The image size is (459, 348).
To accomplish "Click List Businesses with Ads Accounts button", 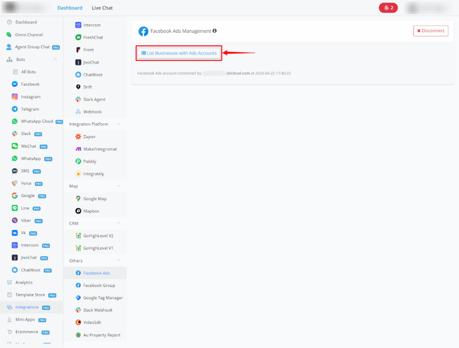I will (x=179, y=53).
